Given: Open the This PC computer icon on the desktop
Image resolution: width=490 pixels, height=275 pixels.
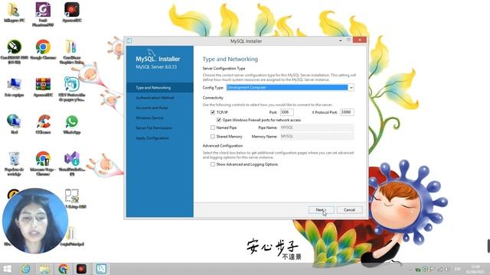Looking at the screenshot, I should [x=14, y=86].
